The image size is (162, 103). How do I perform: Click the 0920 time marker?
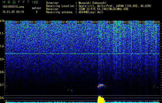157,22
